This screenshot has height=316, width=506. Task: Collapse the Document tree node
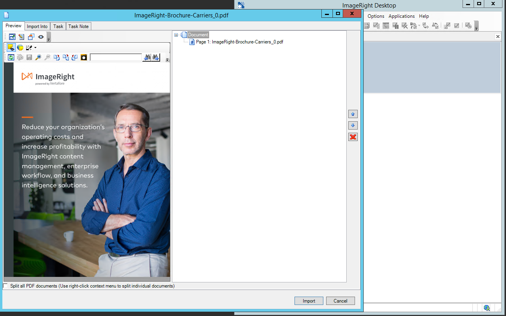(176, 34)
